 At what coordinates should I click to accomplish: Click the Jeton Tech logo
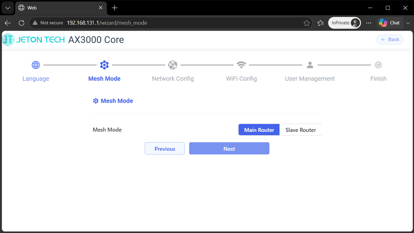[x=33, y=40]
